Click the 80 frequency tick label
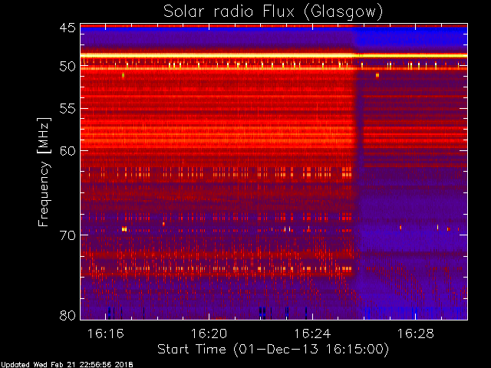This screenshot has width=491, height=368. pos(68,315)
